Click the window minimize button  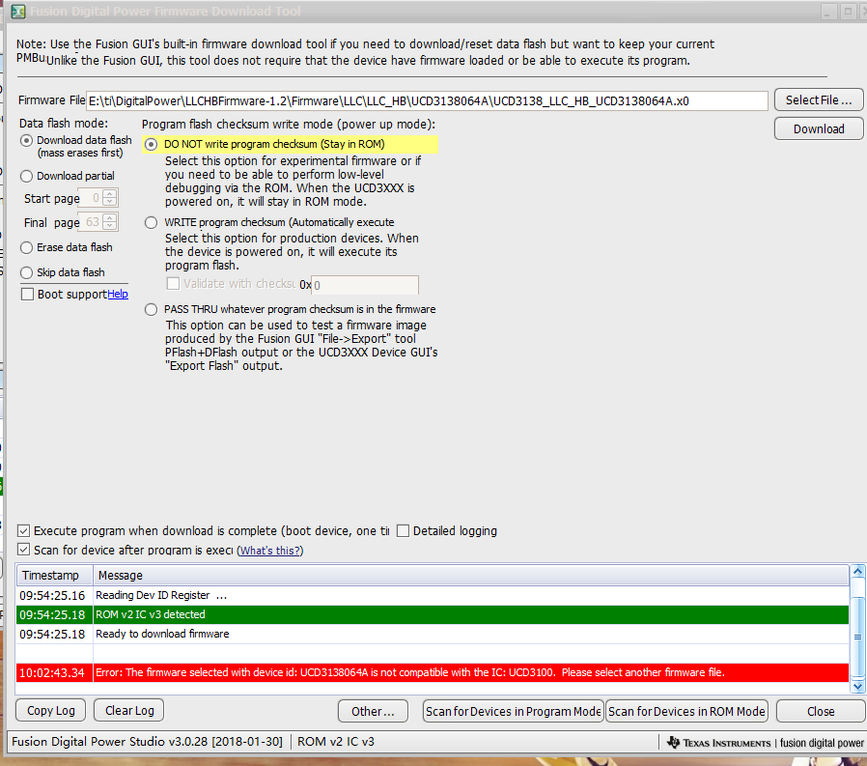coord(828,11)
